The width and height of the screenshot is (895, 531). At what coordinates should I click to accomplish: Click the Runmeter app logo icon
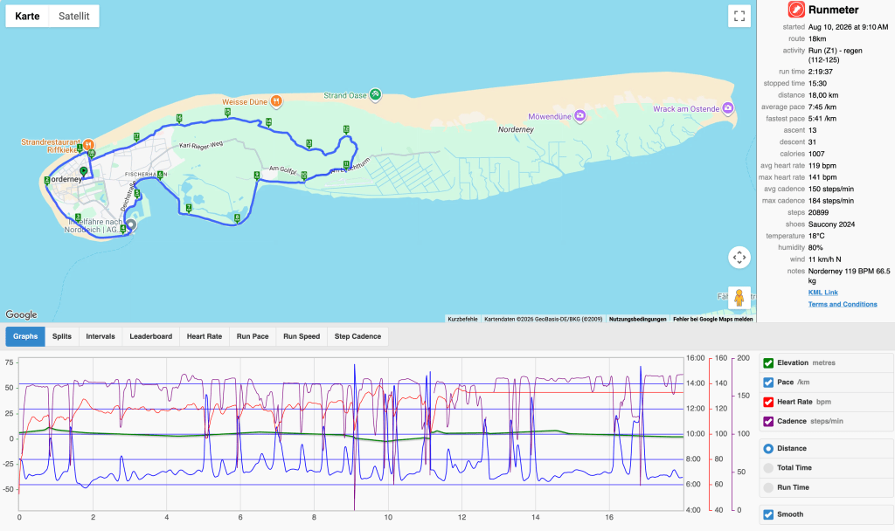796,10
